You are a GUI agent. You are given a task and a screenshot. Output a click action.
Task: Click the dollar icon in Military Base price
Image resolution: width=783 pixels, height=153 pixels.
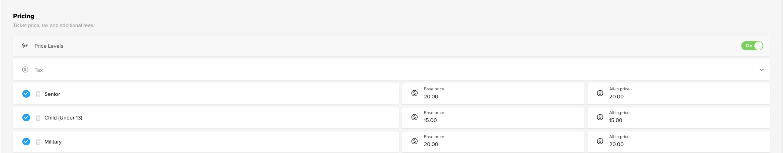pos(414,141)
